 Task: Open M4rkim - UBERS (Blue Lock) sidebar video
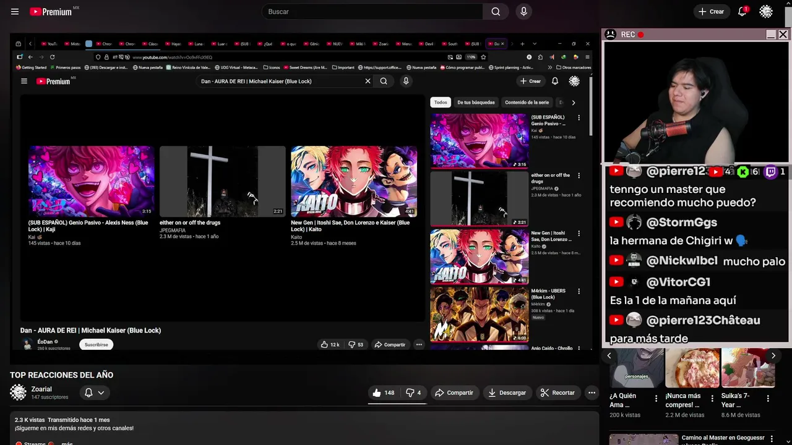click(x=480, y=315)
